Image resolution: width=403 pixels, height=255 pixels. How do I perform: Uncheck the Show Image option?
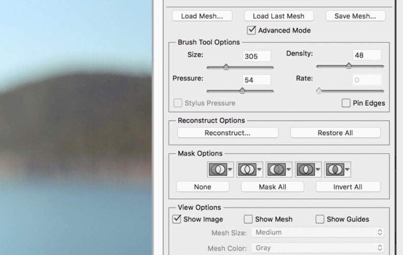(177, 219)
